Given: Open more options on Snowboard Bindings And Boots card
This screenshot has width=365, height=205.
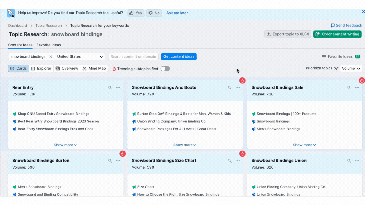Looking at the screenshot, I should (x=238, y=88).
